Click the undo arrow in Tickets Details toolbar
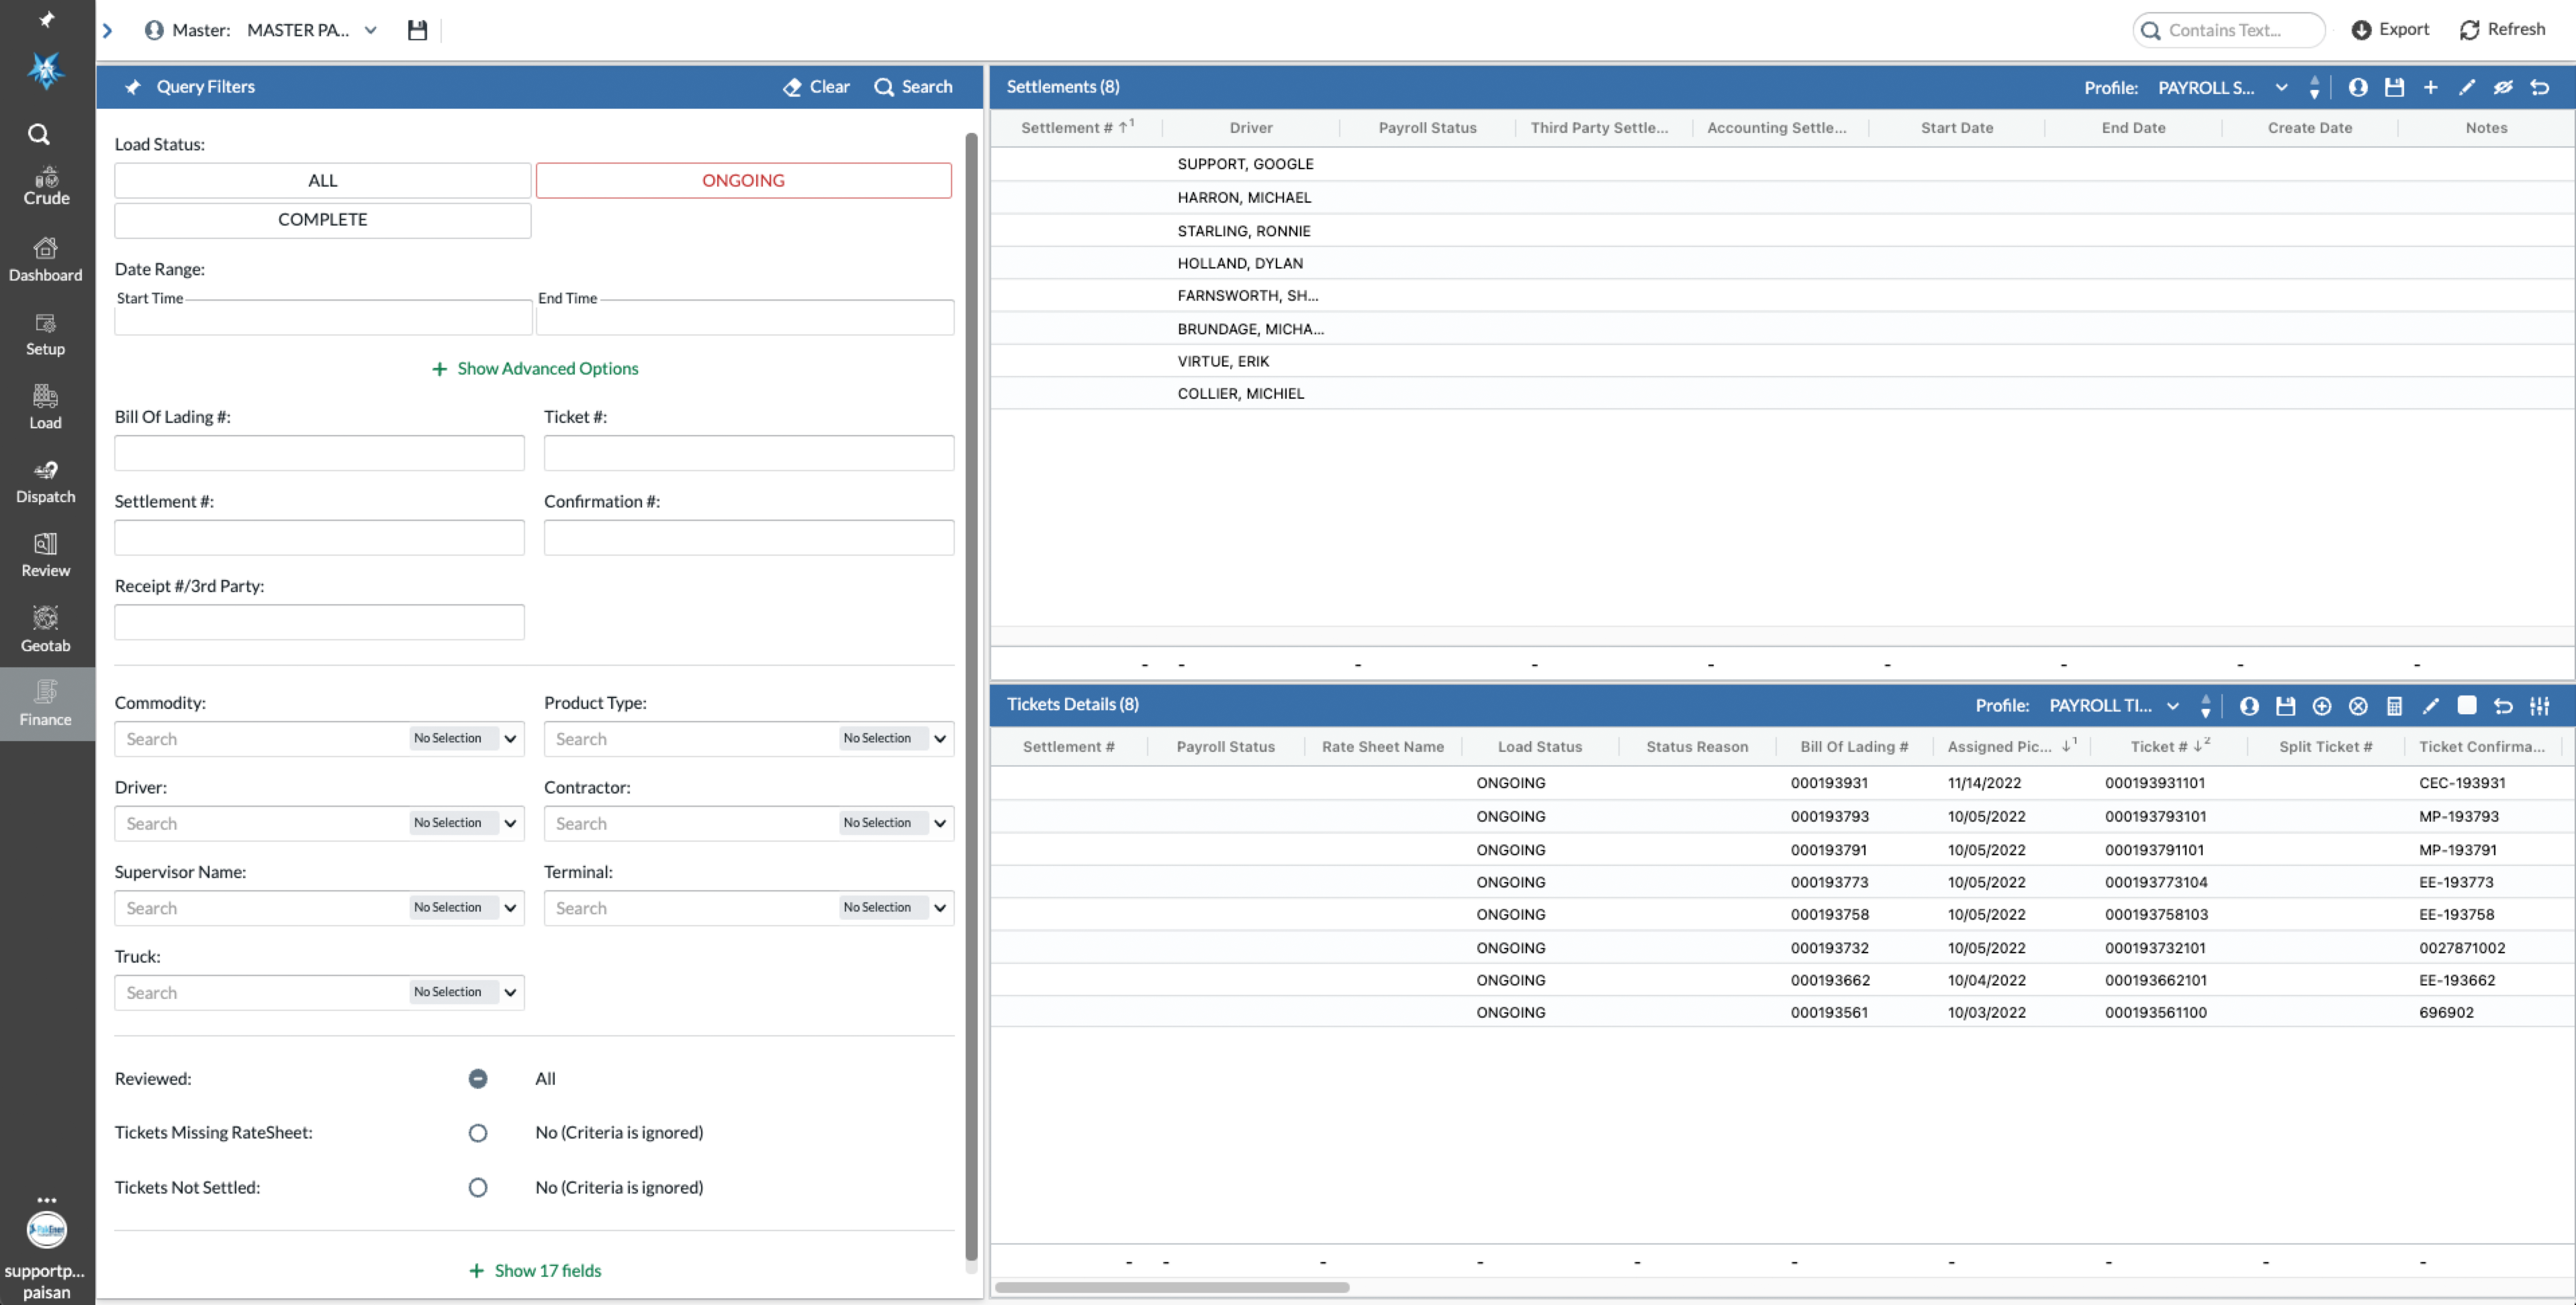 2503,706
